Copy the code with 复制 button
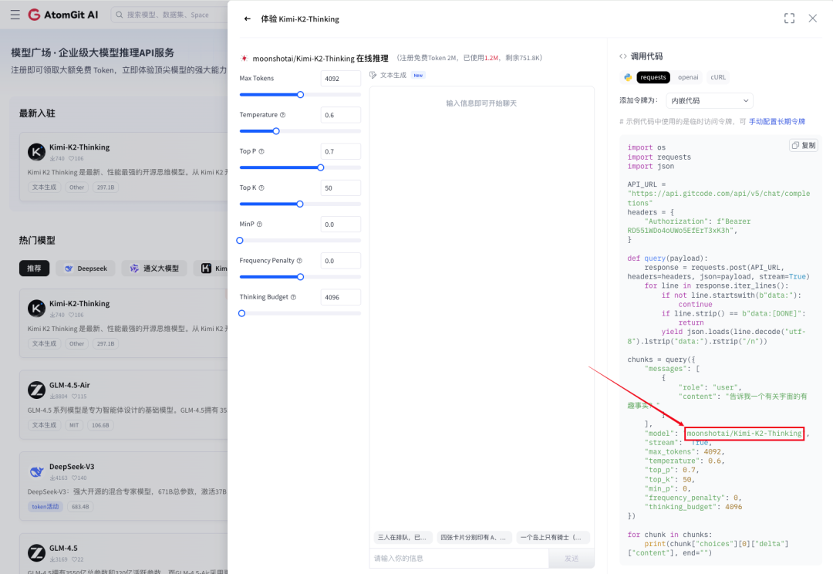Screen dimensions: 833x574 click(x=803, y=146)
